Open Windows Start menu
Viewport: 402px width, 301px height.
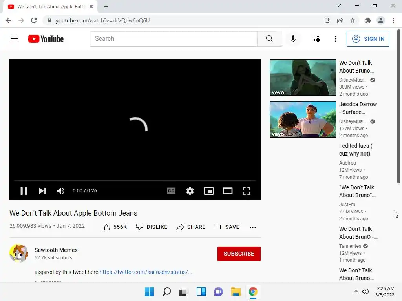click(149, 292)
